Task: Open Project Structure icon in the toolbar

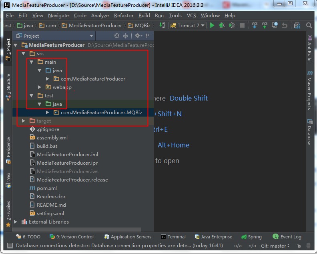Action: (x=297, y=26)
